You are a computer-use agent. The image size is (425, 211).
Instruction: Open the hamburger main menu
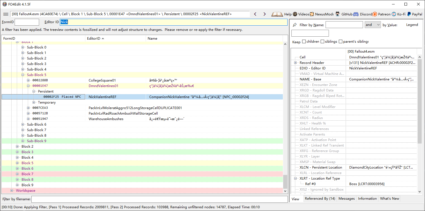[6, 14]
